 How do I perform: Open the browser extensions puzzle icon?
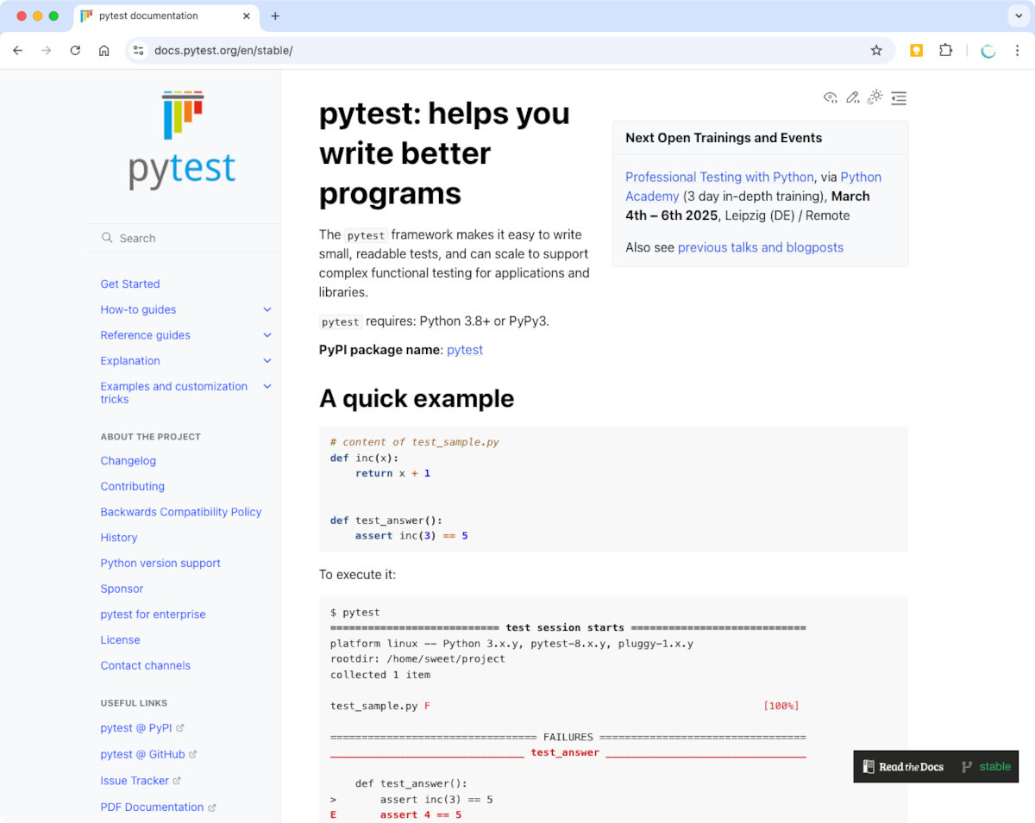945,51
